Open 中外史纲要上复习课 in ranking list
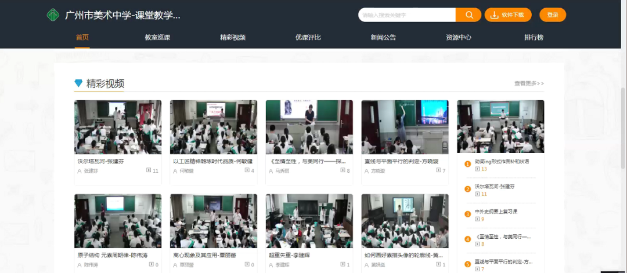Screen dimensions: 627x273 coord(495,211)
